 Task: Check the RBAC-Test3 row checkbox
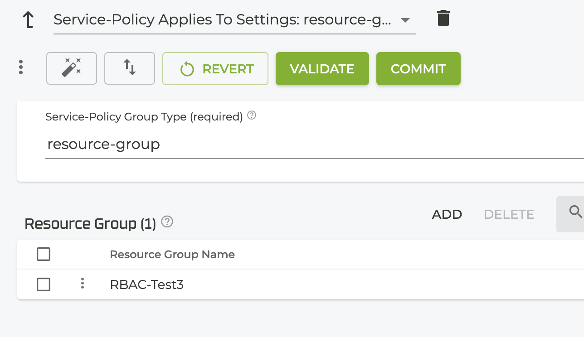click(44, 284)
